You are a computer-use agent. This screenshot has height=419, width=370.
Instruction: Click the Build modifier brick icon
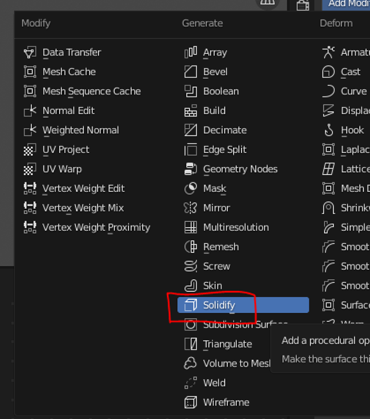pyautogui.click(x=190, y=111)
